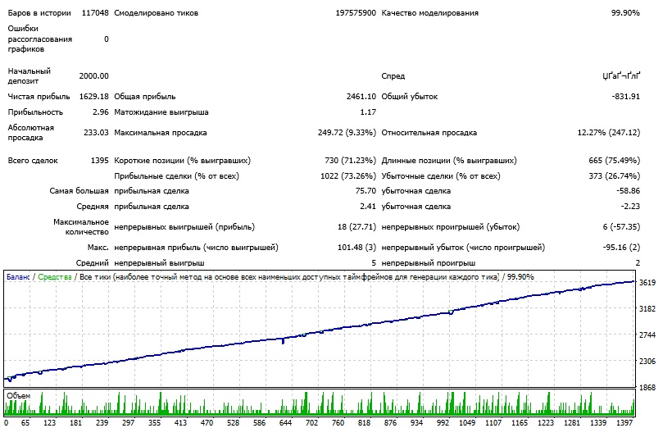Screen dimensions: 672x428
Task: Click the Прибыльность label
Action: pyautogui.click(x=35, y=112)
